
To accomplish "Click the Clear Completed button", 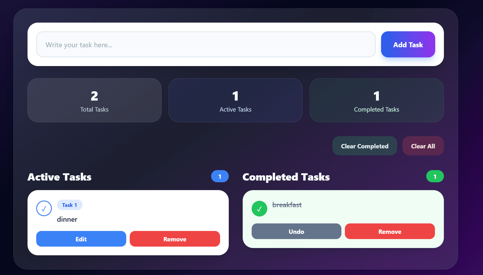I will pyautogui.click(x=365, y=146).
